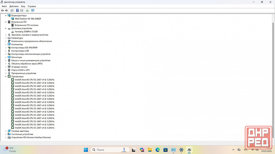Click the monitor icon to scan hardware changes
This screenshot has height=154, width=275.
pyautogui.click(x=33, y=10)
